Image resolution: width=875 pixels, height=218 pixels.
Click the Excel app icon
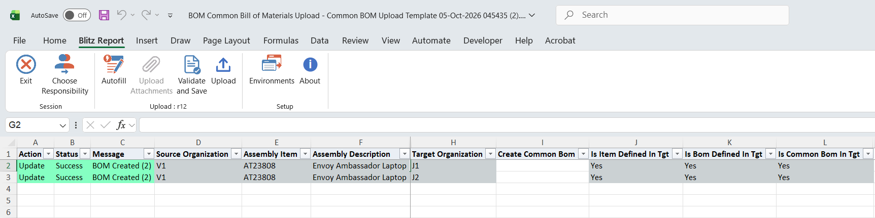point(15,15)
